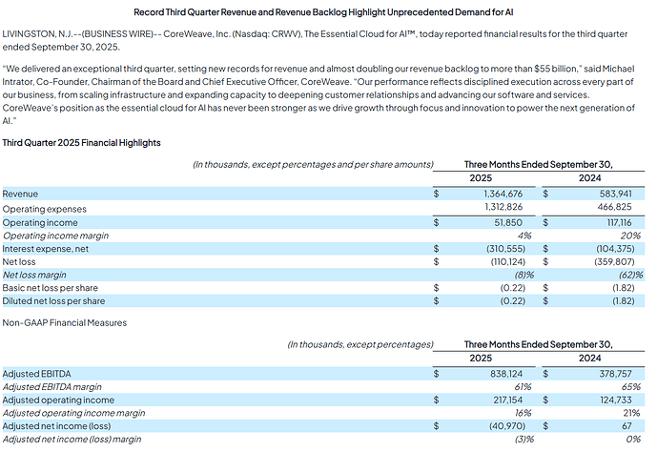Click the 2024 adjusted operating income value 124,733
Viewport: 657px width, 452px height.
click(616, 401)
